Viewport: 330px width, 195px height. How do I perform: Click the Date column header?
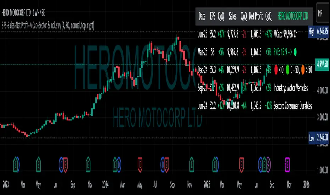click(x=202, y=16)
